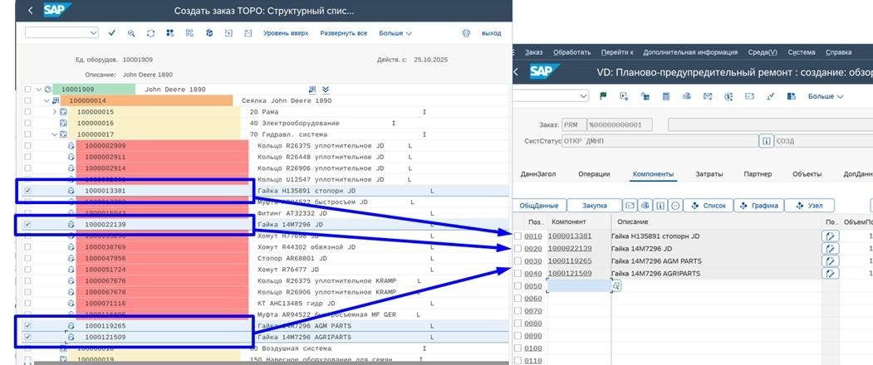Click SAP back arrow in structure list window
The image size is (873, 365).
coord(32,11)
